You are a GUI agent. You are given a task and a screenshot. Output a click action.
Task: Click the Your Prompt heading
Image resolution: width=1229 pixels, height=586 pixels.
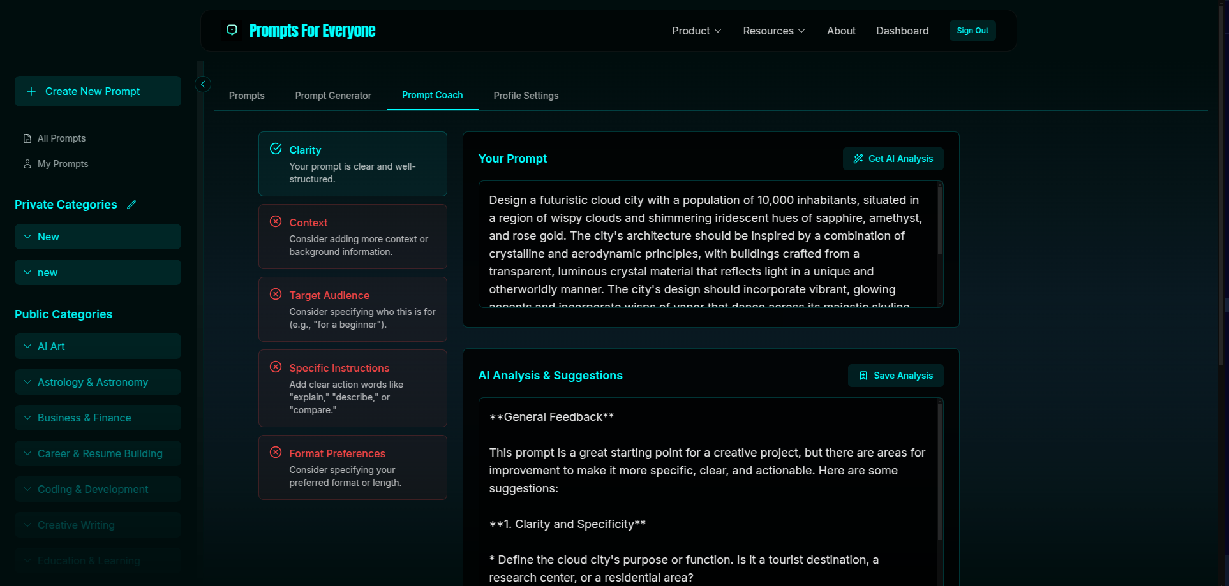(x=512, y=159)
